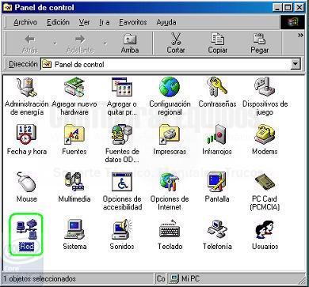Screen dimensions: 309x287
Task: Open the Usuarios icon
Action: (265, 229)
